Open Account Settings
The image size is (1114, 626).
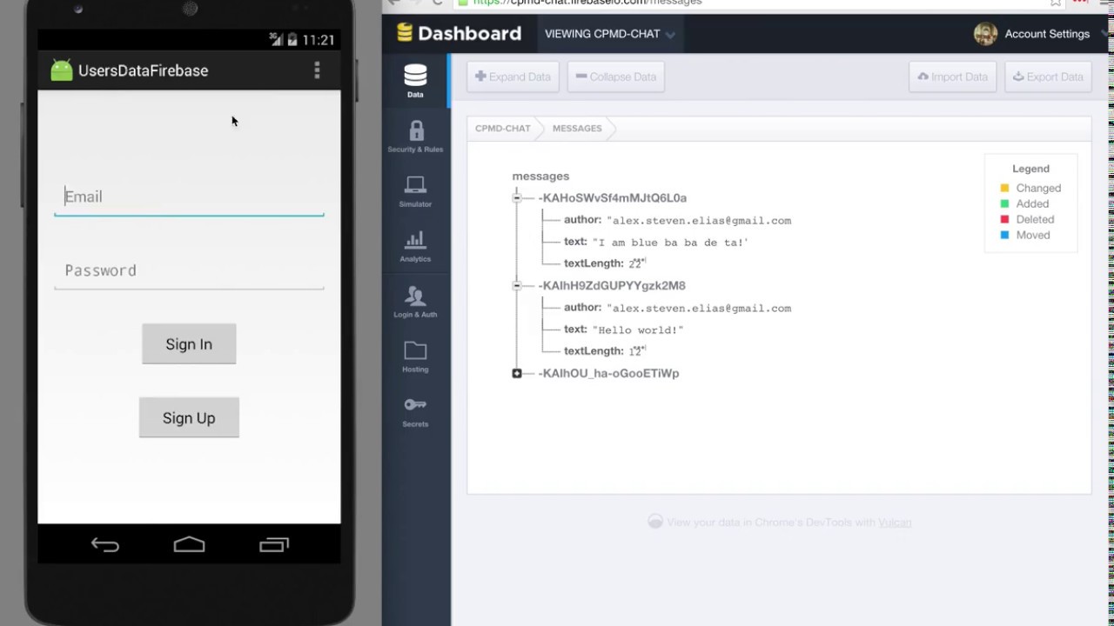(1047, 34)
